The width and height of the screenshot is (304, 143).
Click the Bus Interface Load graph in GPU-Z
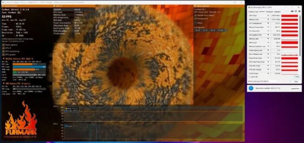pos(289,54)
